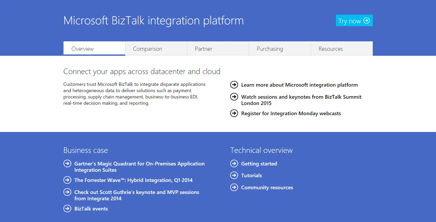
Task: Click arrow icon beside Gartner's Magic Quadrant
Action: pos(67,164)
